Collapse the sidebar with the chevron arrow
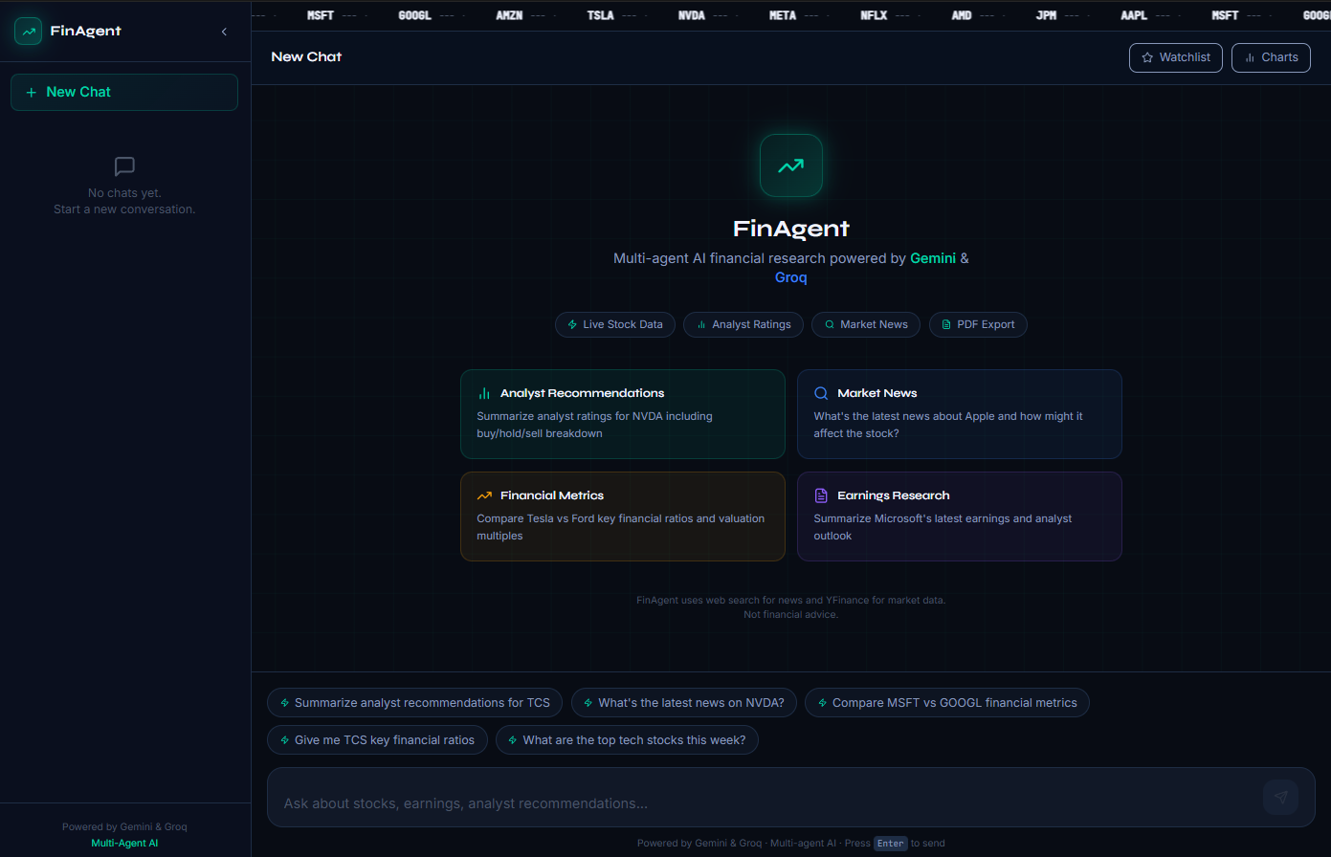Viewport: 1331px width, 857px height. [x=224, y=32]
